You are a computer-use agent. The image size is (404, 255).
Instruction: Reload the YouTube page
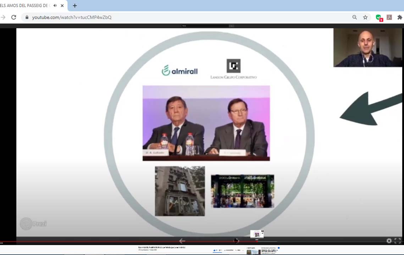(14, 17)
